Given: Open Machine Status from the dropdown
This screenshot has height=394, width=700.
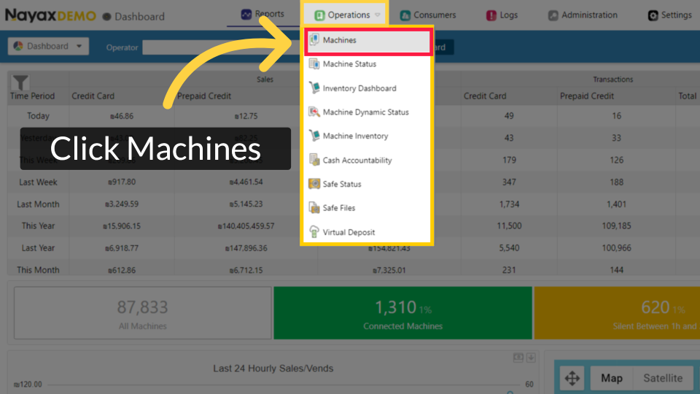Looking at the screenshot, I should point(349,64).
